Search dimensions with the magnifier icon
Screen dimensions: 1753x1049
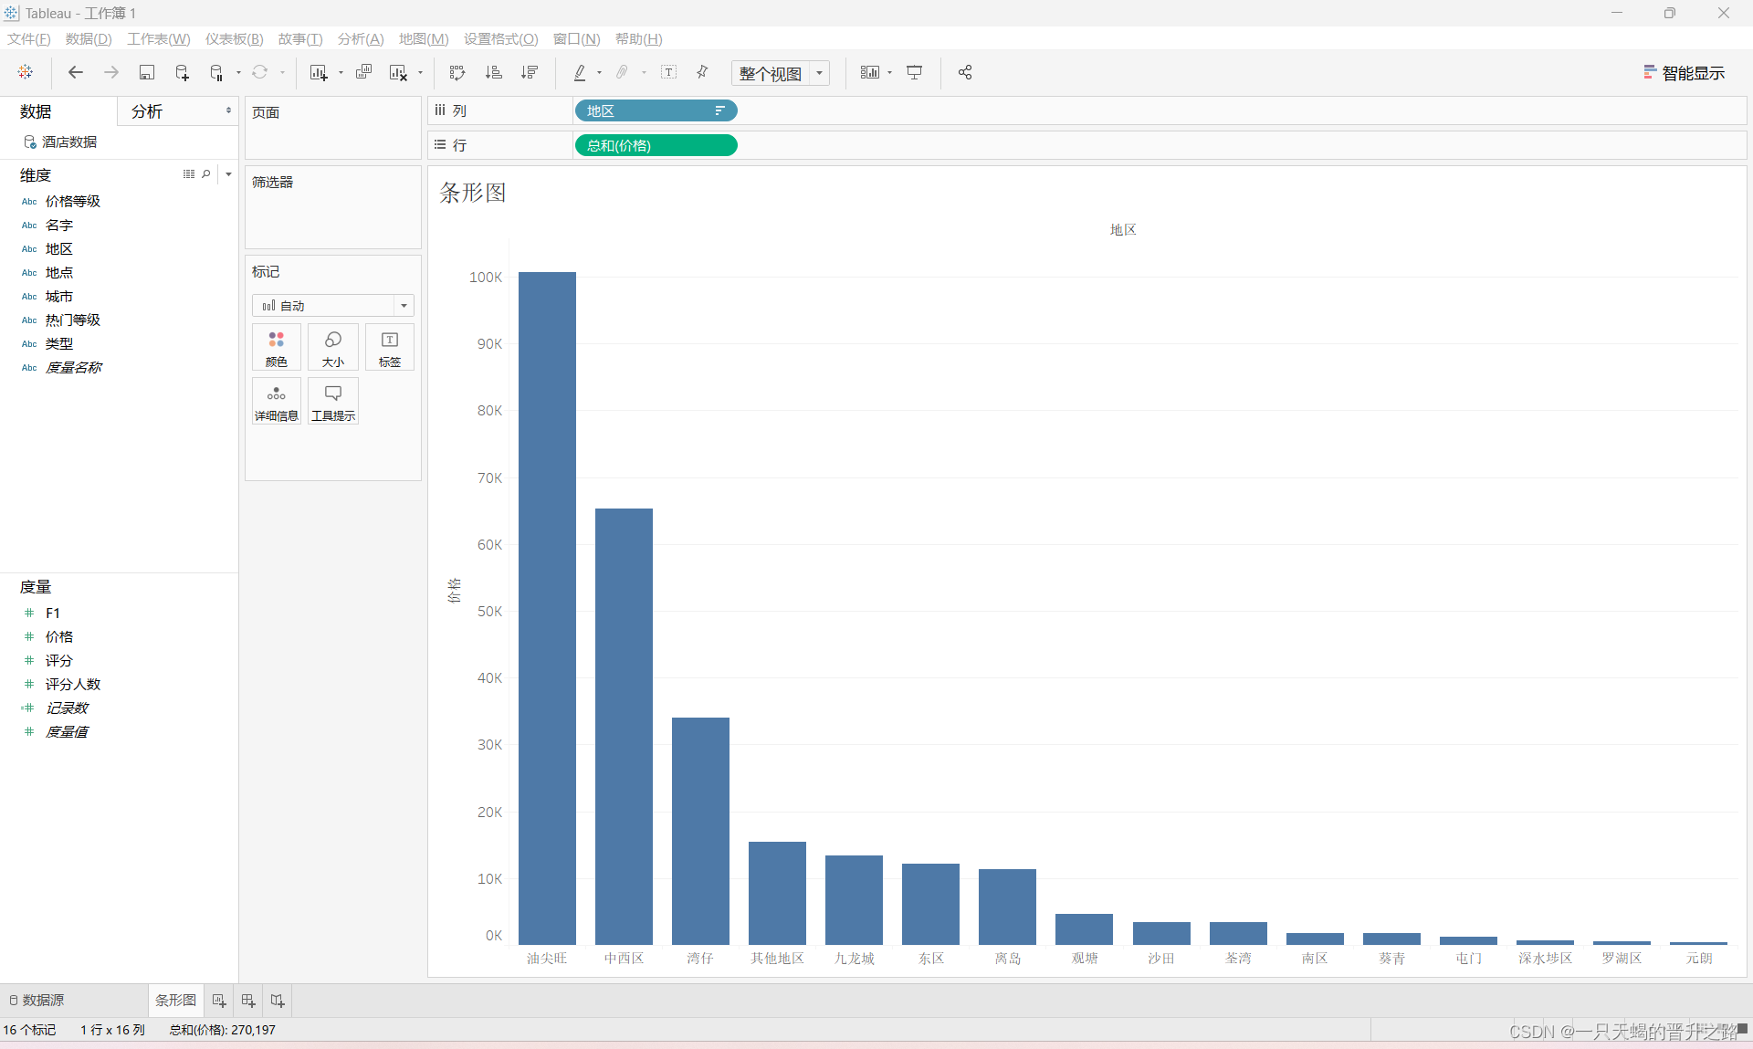206,173
